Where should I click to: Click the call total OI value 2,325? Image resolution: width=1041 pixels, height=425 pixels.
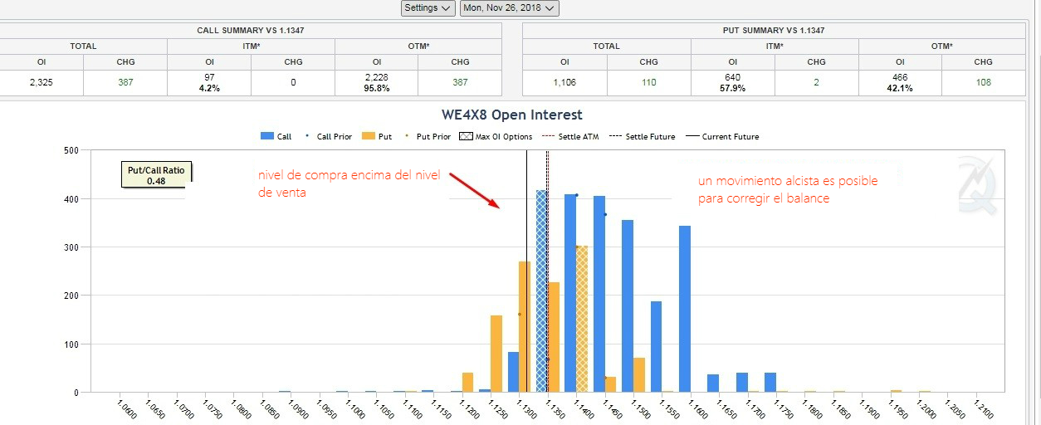pos(41,82)
